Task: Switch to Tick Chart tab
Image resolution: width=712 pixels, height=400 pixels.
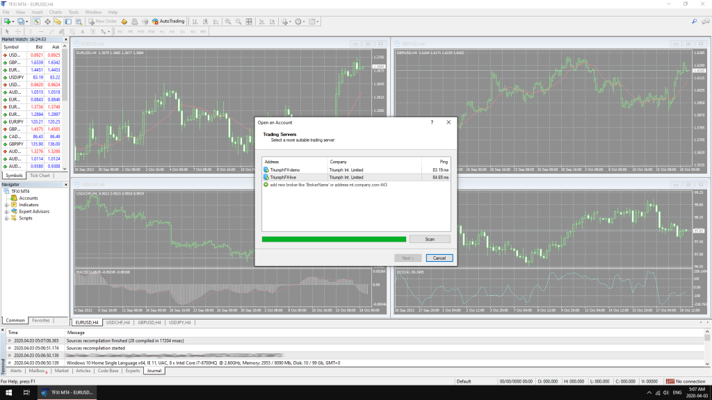Action: click(x=40, y=176)
